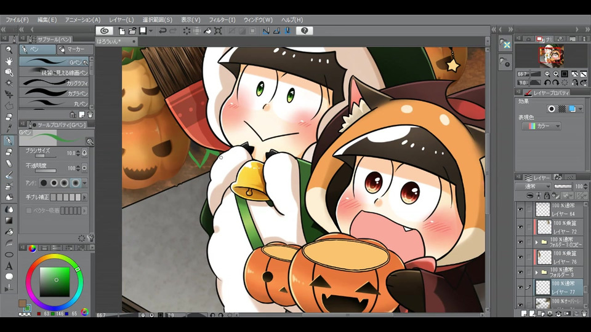Open layer color effect dropdown arrow
Screen dimensions: 591x332
pos(580,109)
